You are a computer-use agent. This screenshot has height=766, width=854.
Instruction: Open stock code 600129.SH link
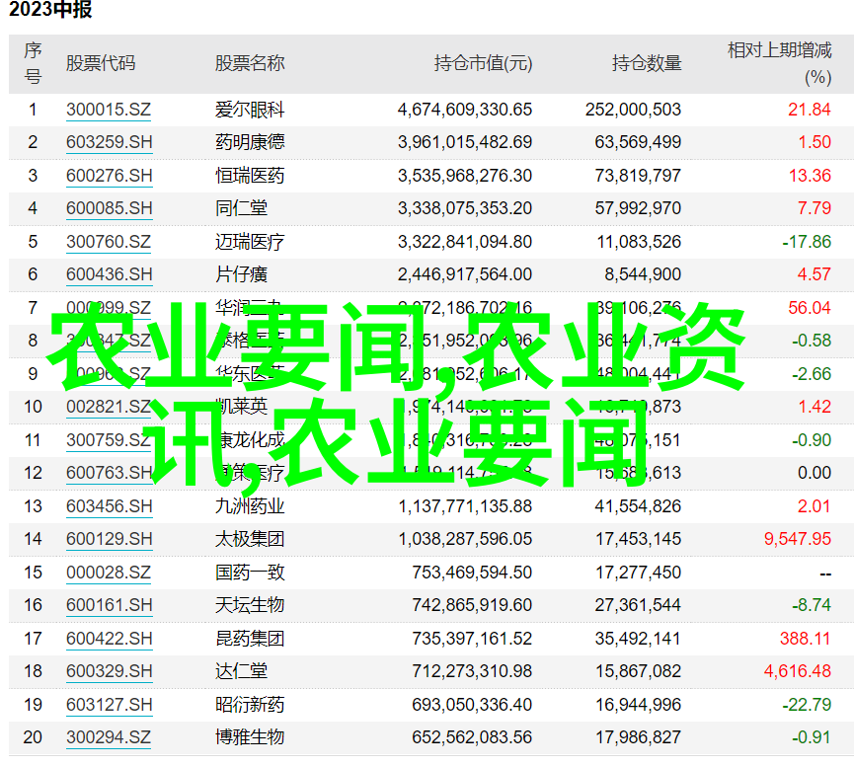pyautogui.click(x=109, y=538)
